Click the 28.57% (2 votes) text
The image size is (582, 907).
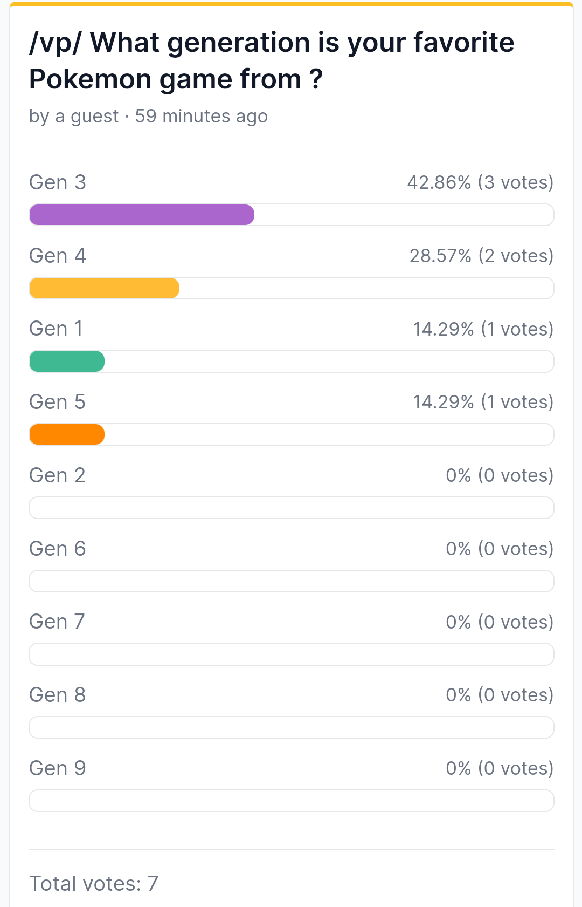482,256
